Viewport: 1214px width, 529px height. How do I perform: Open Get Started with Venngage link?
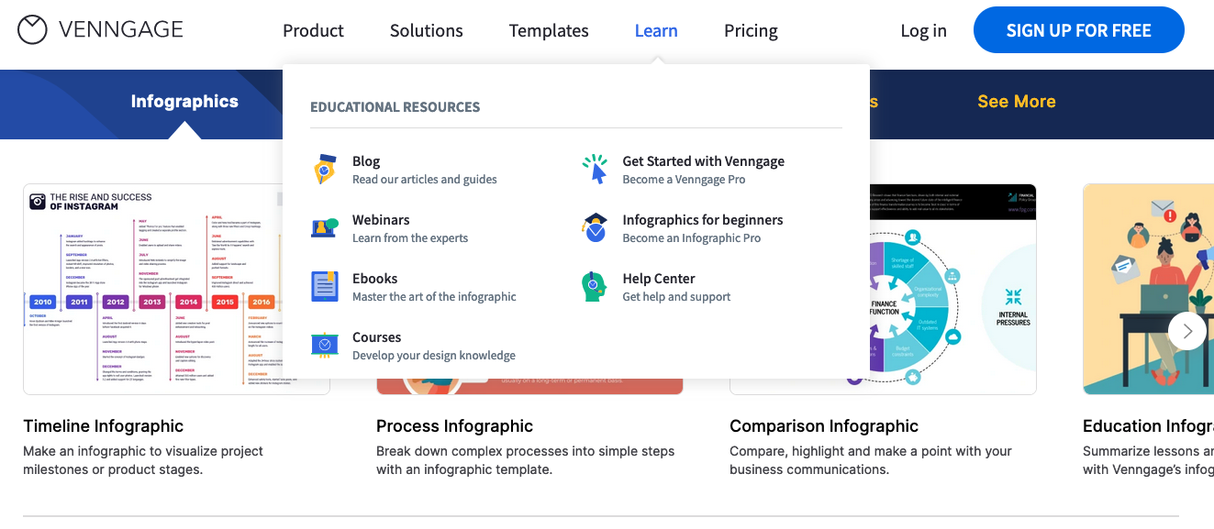pyautogui.click(x=704, y=160)
